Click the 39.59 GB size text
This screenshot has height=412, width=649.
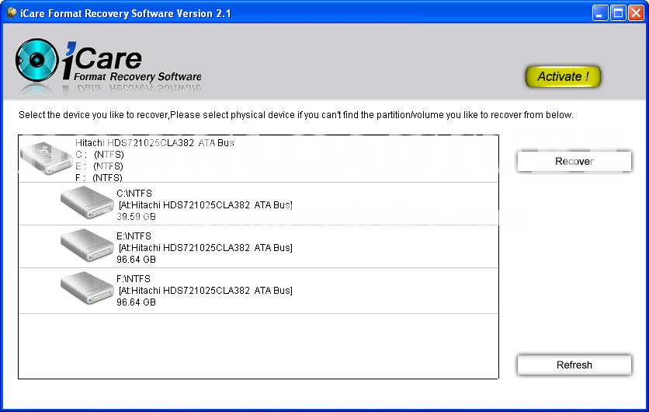pos(136,216)
